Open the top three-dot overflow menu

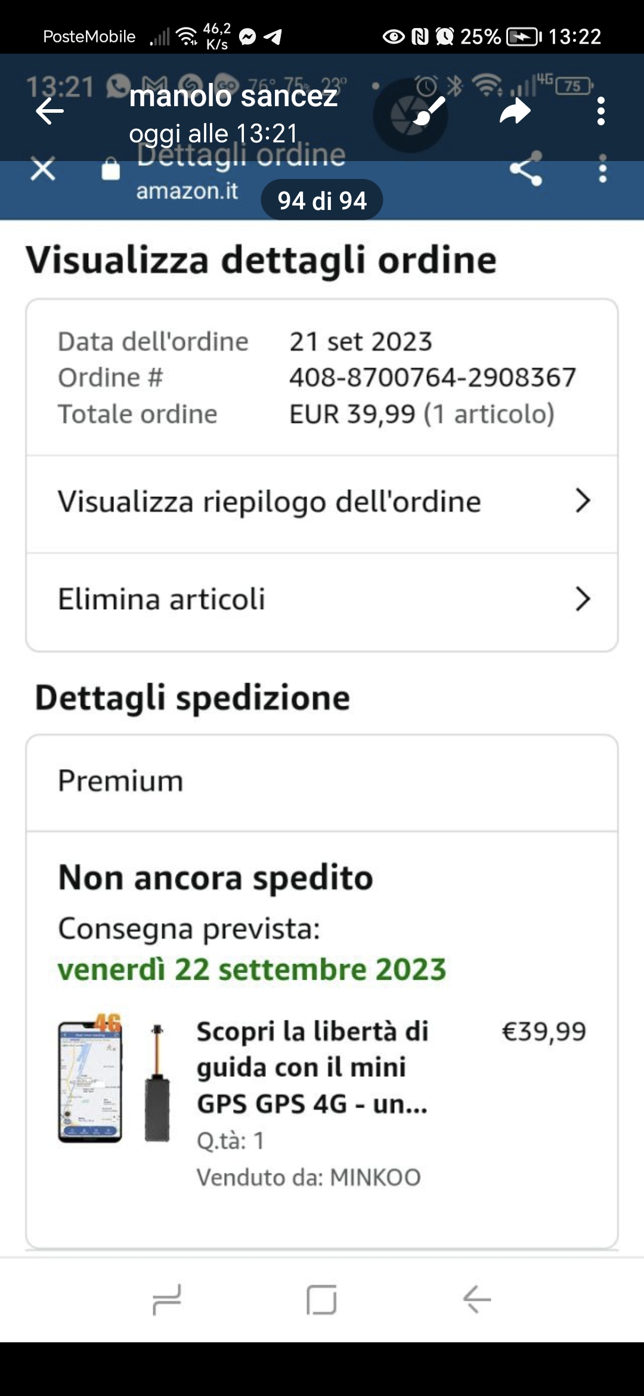(601, 111)
